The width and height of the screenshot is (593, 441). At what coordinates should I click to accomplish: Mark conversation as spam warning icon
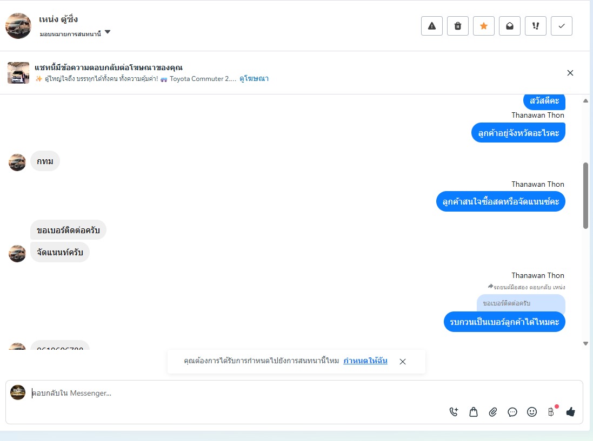point(431,26)
